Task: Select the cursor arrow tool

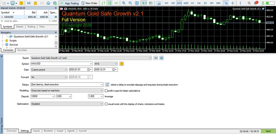Action: pyautogui.click(x=226, y=3)
